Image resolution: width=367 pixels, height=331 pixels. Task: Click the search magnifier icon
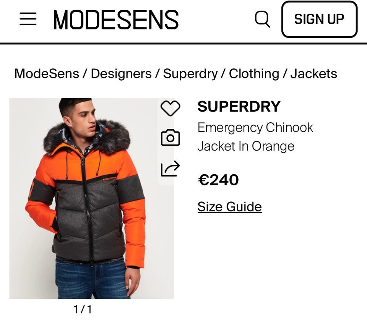pos(262,19)
